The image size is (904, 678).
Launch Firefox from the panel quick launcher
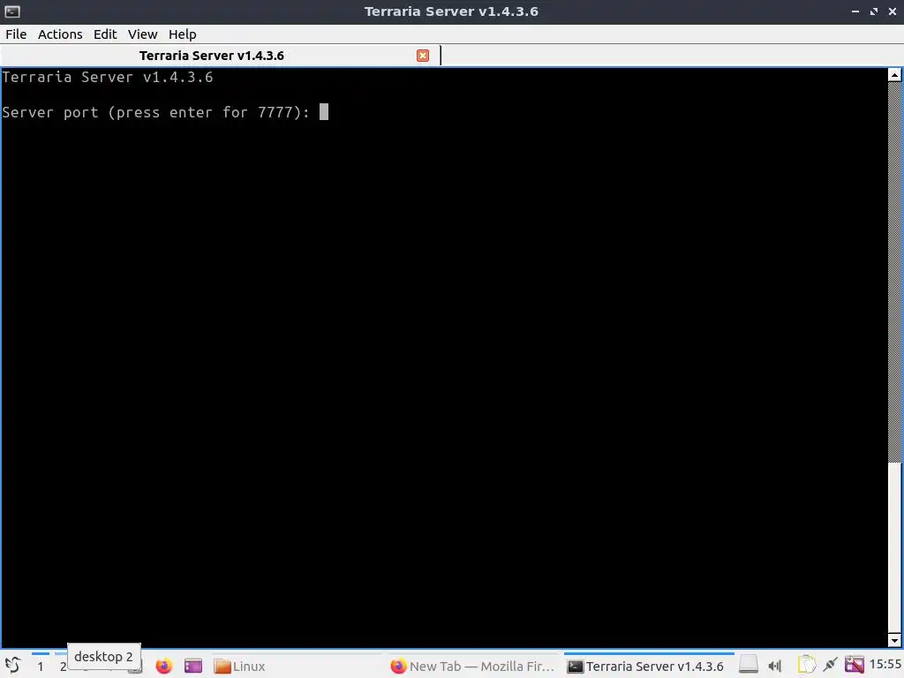point(163,667)
